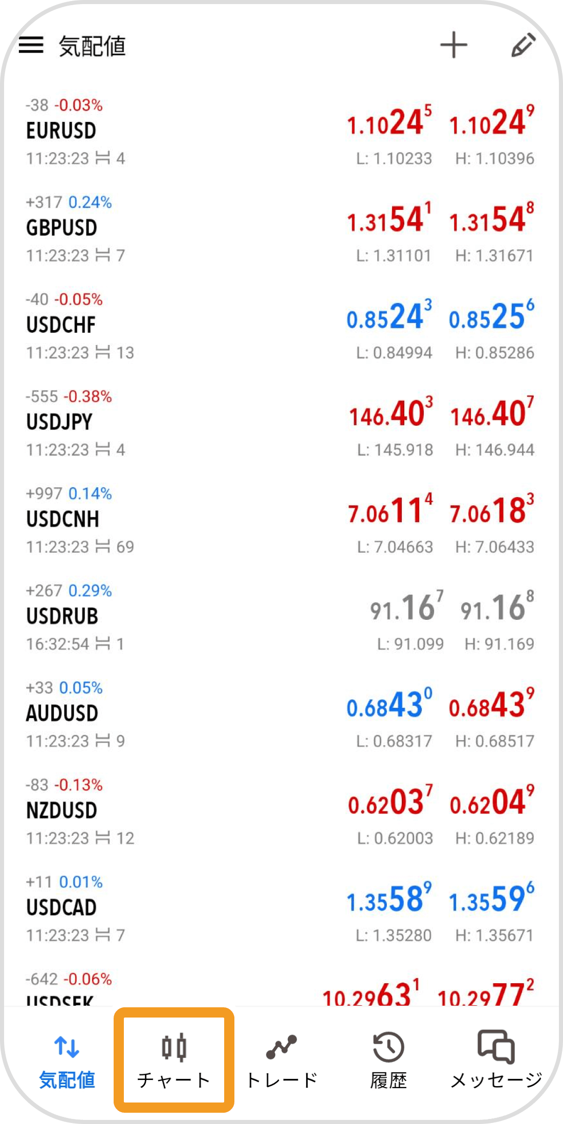This screenshot has width=563, height=1124.
Task: Open the hamburger menu
Action: 31,45
